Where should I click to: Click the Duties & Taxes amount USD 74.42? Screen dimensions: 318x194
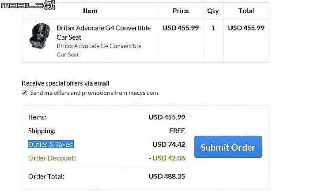[x=169, y=144]
